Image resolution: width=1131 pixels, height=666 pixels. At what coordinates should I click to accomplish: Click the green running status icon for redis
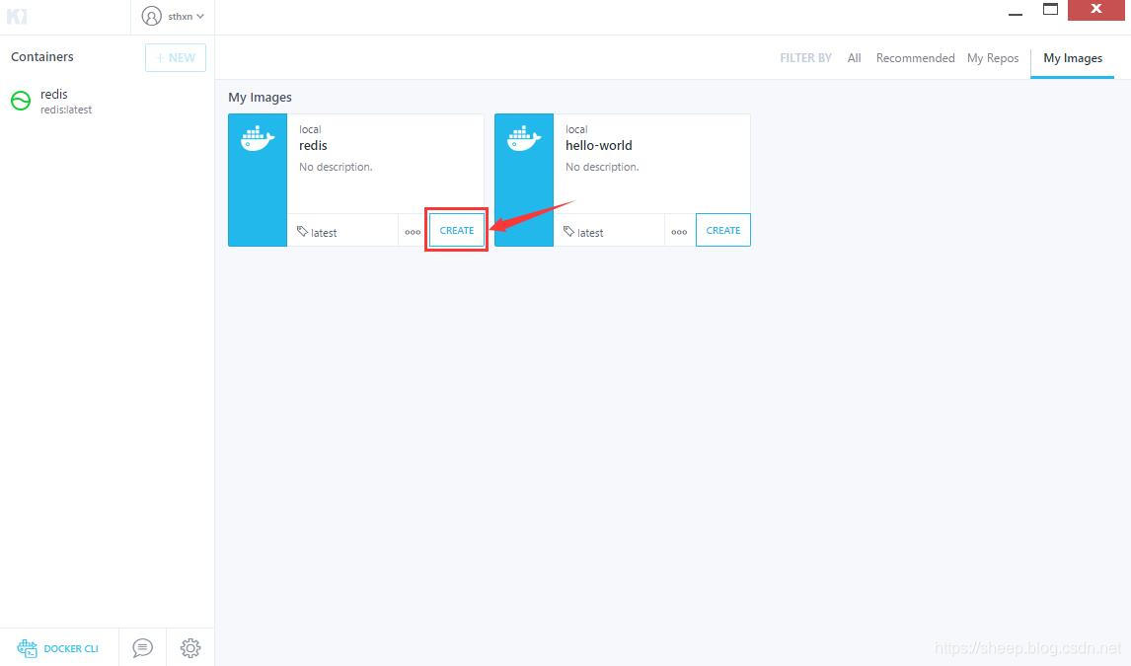21,101
